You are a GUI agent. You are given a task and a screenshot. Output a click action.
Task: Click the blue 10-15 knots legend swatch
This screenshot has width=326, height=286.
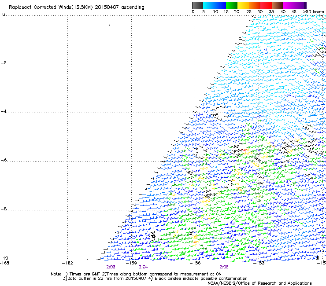click(x=220, y=5)
